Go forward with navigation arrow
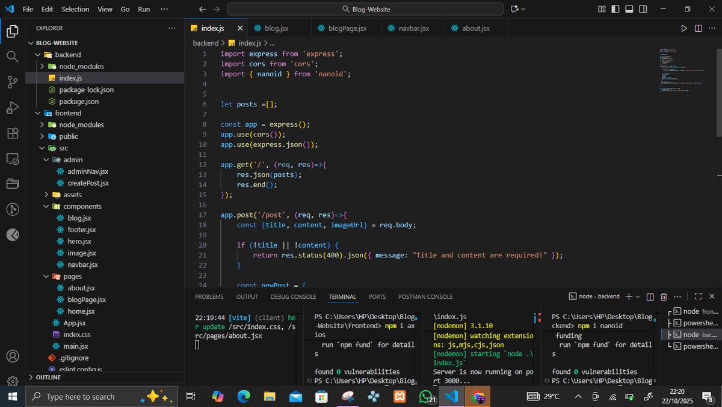The image size is (722, 407). 217,9
